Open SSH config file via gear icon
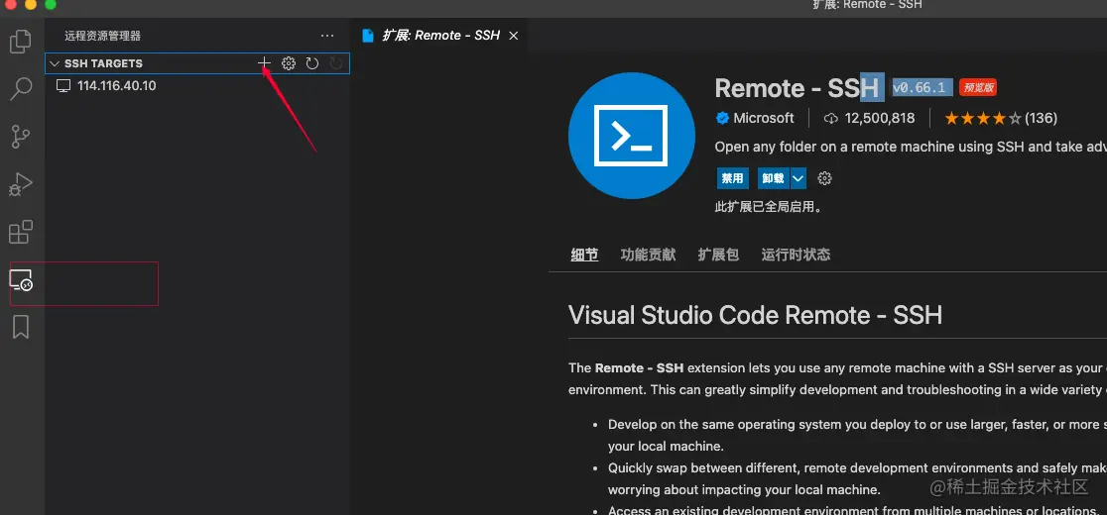The width and height of the screenshot is (1107, 515). click(288, 63)
